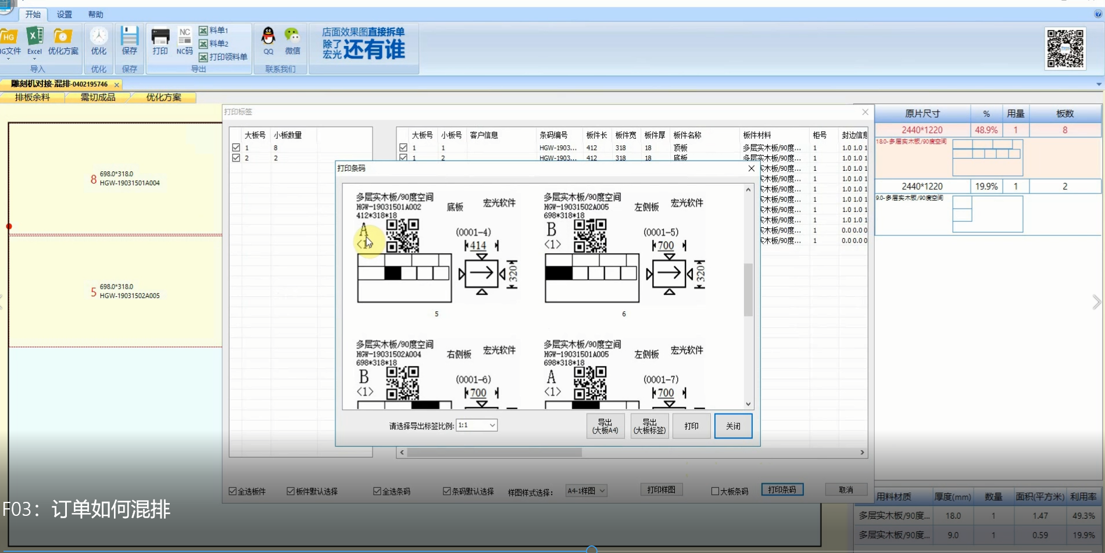This screenshot has width=1105, height=553.
Task: Select 2440*1220 19.9% sheet row
Action: pos(988,186)
